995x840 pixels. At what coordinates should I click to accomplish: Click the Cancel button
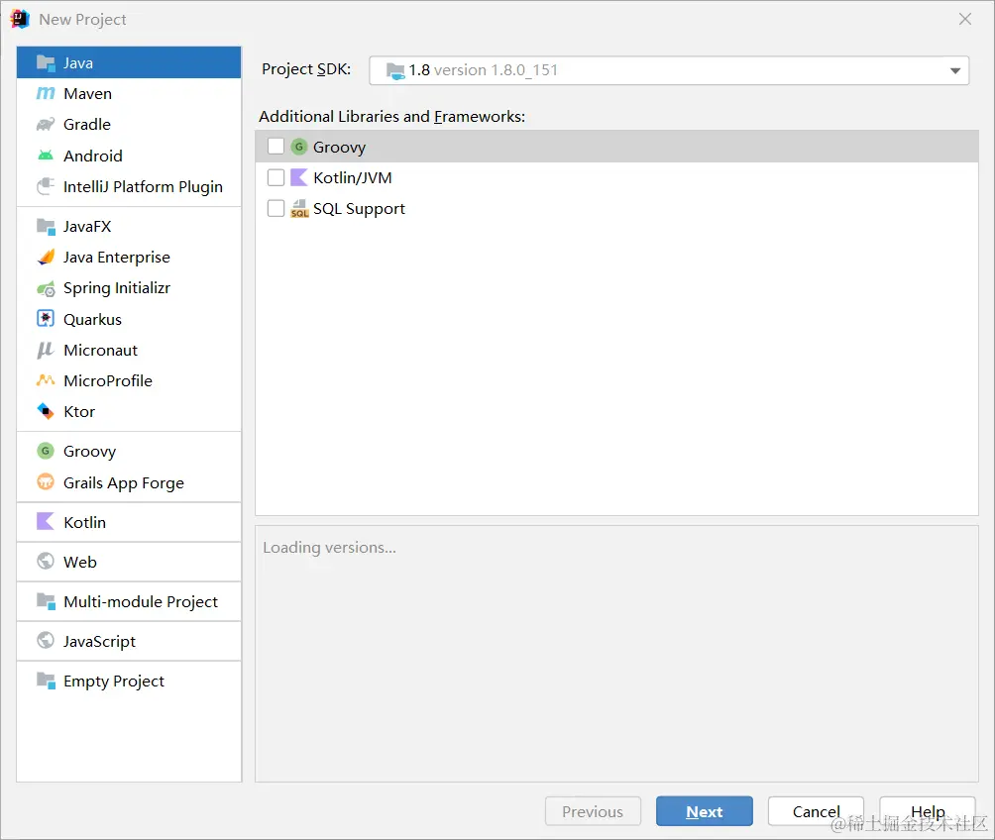pos(816,811)
